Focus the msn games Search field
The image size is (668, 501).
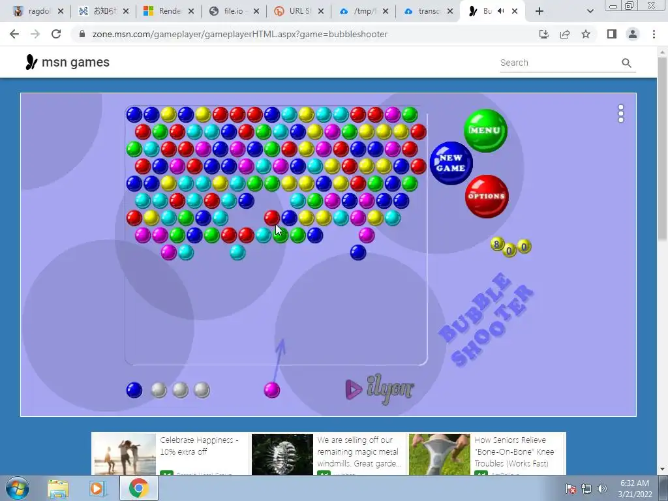pos(559,63)
